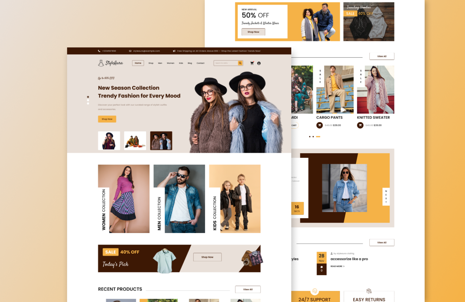
Task: Click the phone icon in the top bar
Action: (x=99, y=51)
